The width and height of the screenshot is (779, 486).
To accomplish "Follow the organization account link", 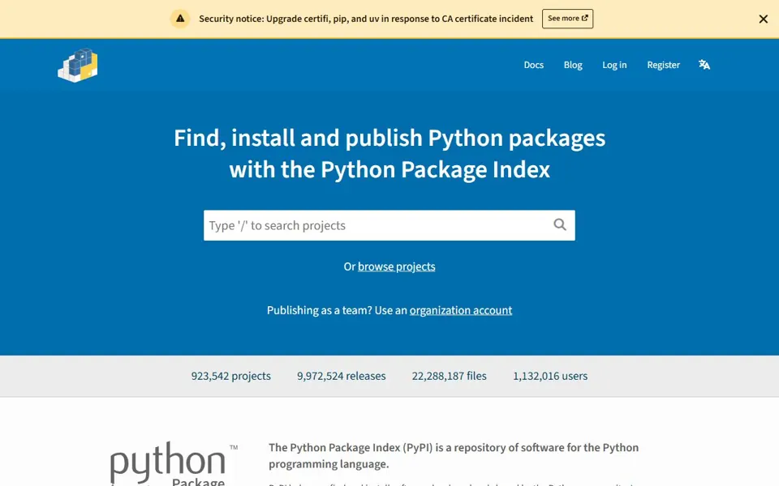I will [x=461, y=310].
